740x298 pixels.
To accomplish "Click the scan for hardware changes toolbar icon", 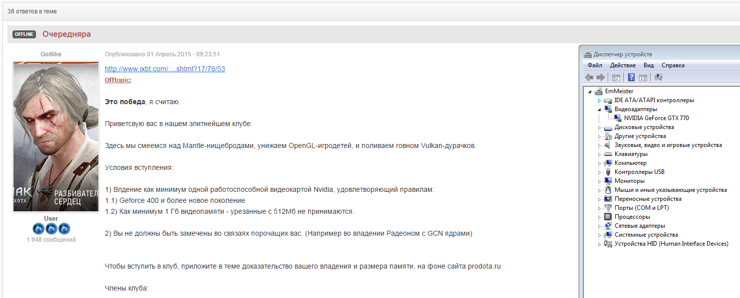I will point(659,77).
